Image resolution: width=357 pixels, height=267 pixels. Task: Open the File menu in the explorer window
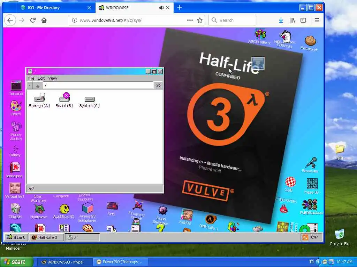[x=31, y=78]
